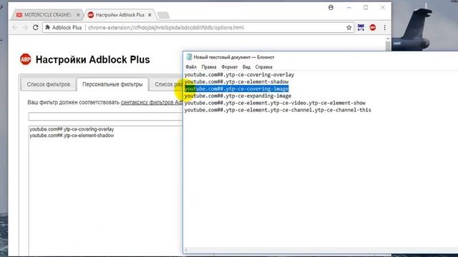Click the Notepad window icon in title bar
The height and width of the screenshot is (257, 458).
(x=189, y=57)
